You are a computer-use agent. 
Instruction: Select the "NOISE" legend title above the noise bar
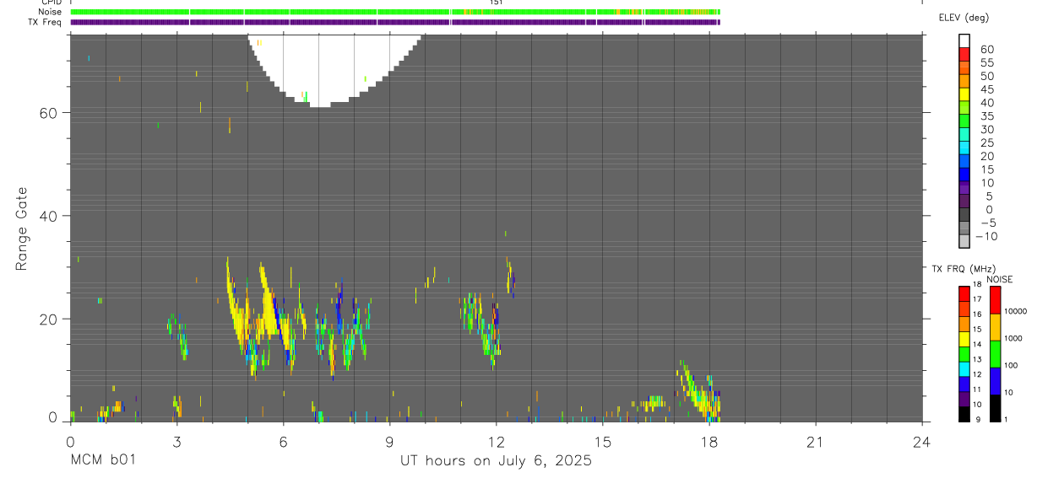point(999,279)
